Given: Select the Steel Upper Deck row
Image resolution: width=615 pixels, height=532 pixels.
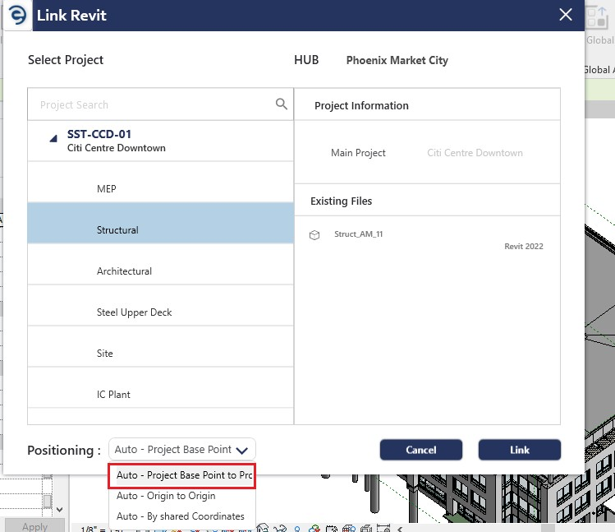Looking at the screenshot, I should point(160,305).
